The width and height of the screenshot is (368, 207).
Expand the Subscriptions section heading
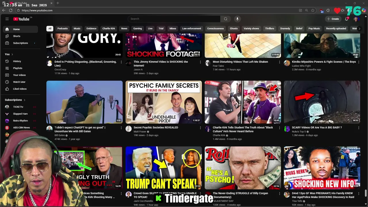[x=15, y=100]
